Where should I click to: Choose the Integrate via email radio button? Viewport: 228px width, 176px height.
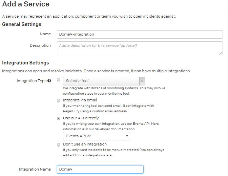point(59,101)
